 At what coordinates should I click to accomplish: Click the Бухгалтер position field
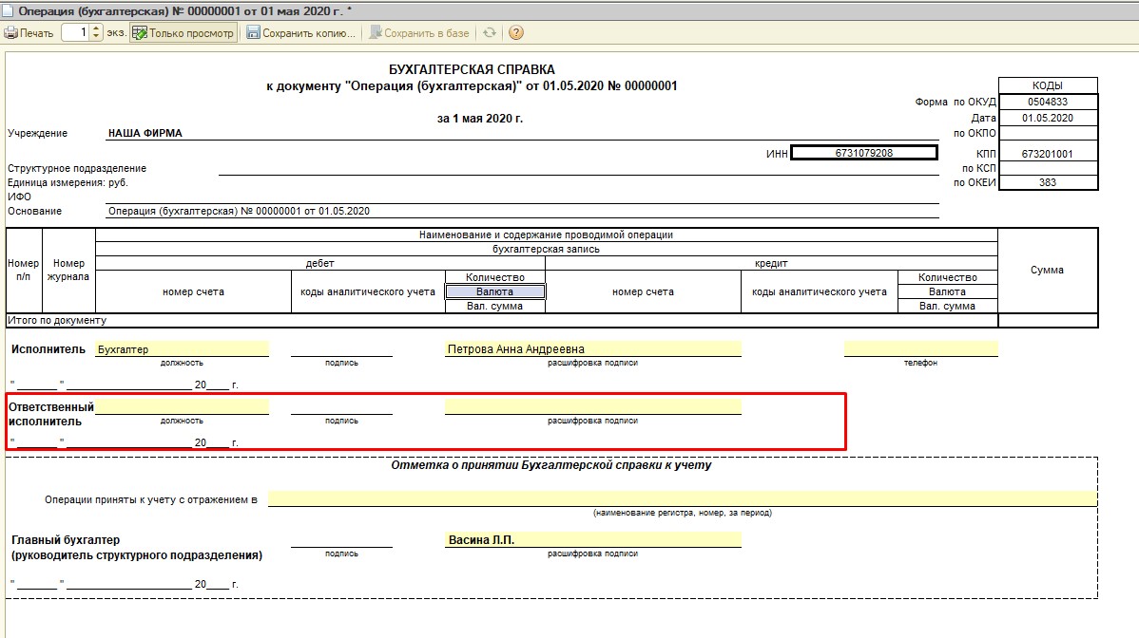coord(182,349)
